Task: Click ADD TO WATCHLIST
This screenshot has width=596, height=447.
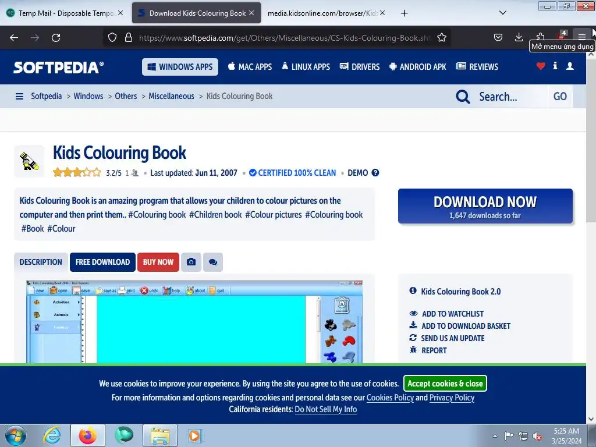Action: click(x=453, y=314)
